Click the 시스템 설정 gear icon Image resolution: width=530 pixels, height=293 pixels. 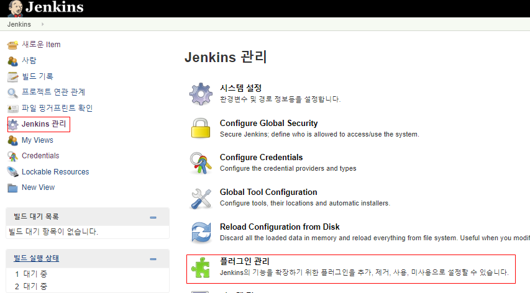[201, 94]
